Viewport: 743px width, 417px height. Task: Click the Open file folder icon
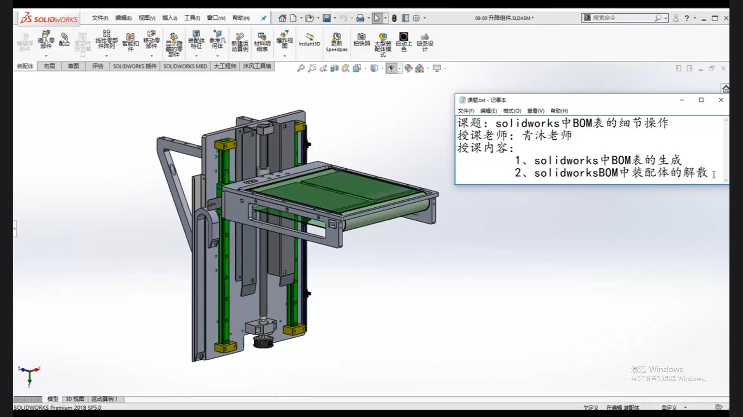tap(309, 18)
